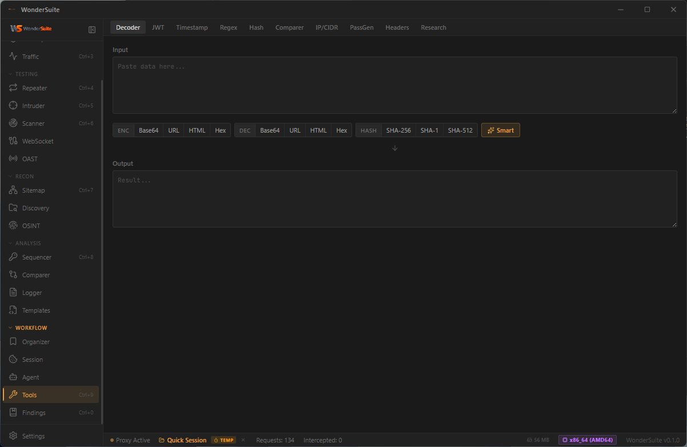Select the Session cookie icon
Screen dimensions: 687x447
click(13, 360)
